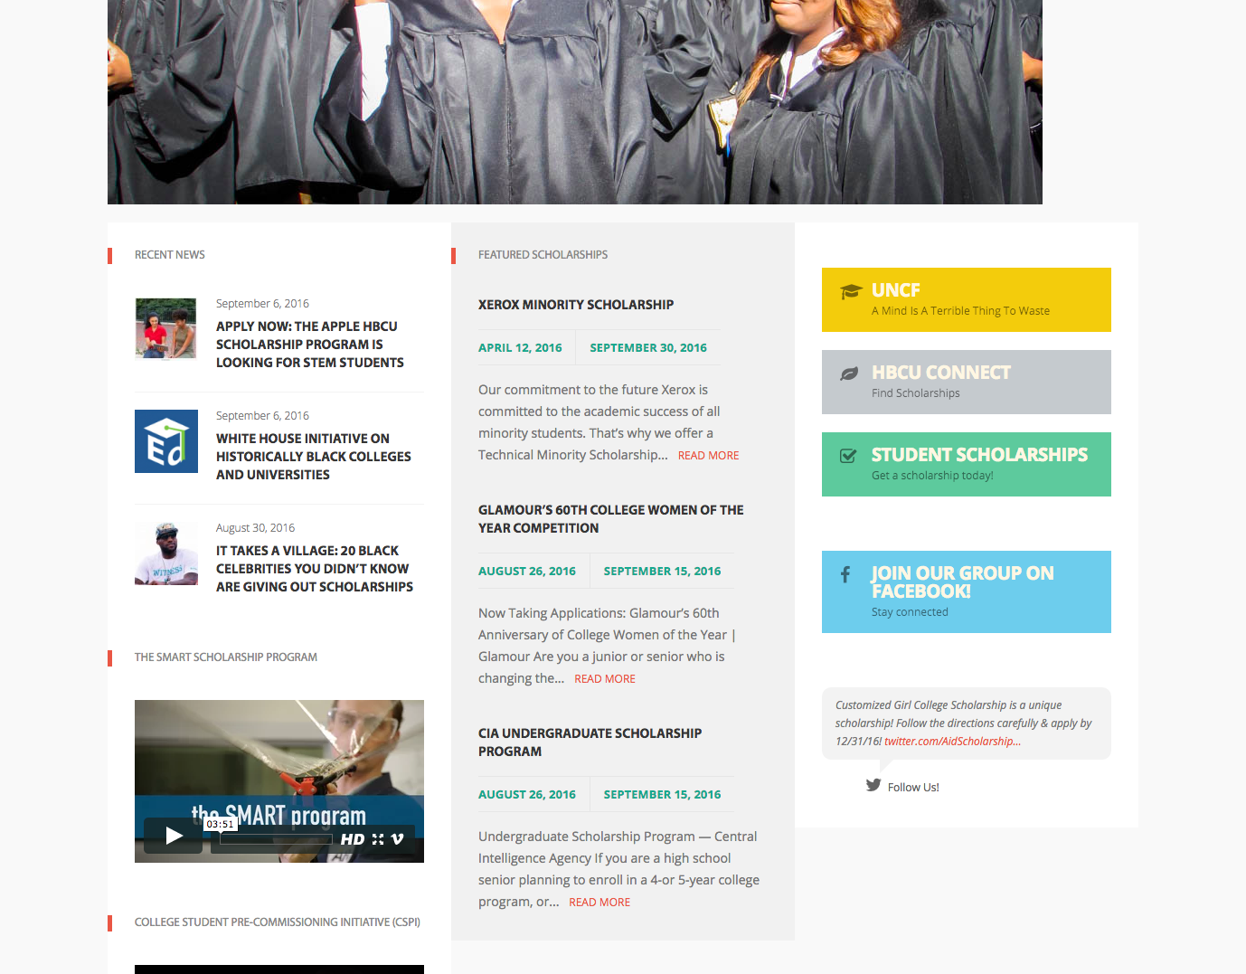
Task: Open the twitter.com/AidScholarship link in the tweet
Action: point(952,742)
